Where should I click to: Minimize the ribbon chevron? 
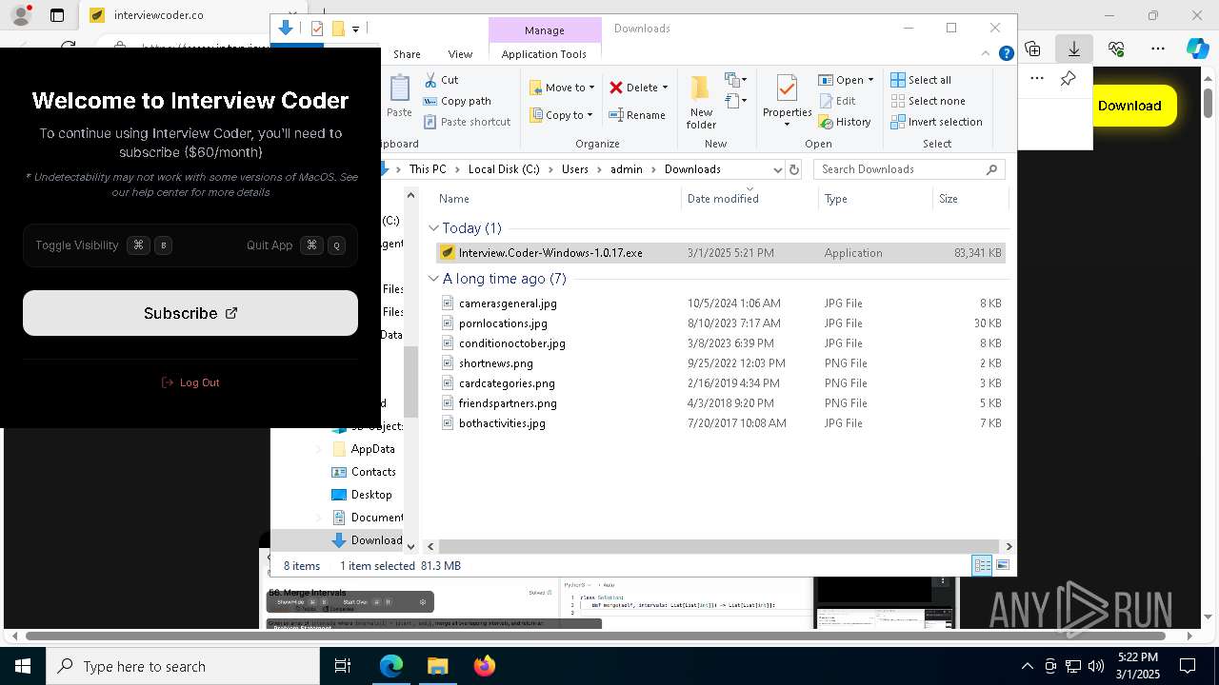click(987, 54)
